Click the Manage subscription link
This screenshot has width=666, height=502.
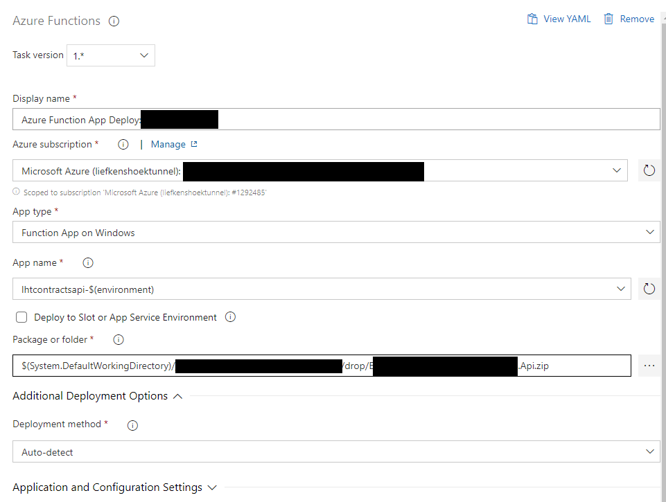click(168, 145)
